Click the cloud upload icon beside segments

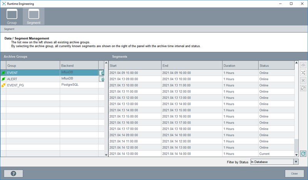click(303, 66)
